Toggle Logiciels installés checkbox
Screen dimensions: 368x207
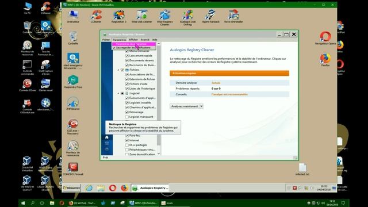coord(127,102)
